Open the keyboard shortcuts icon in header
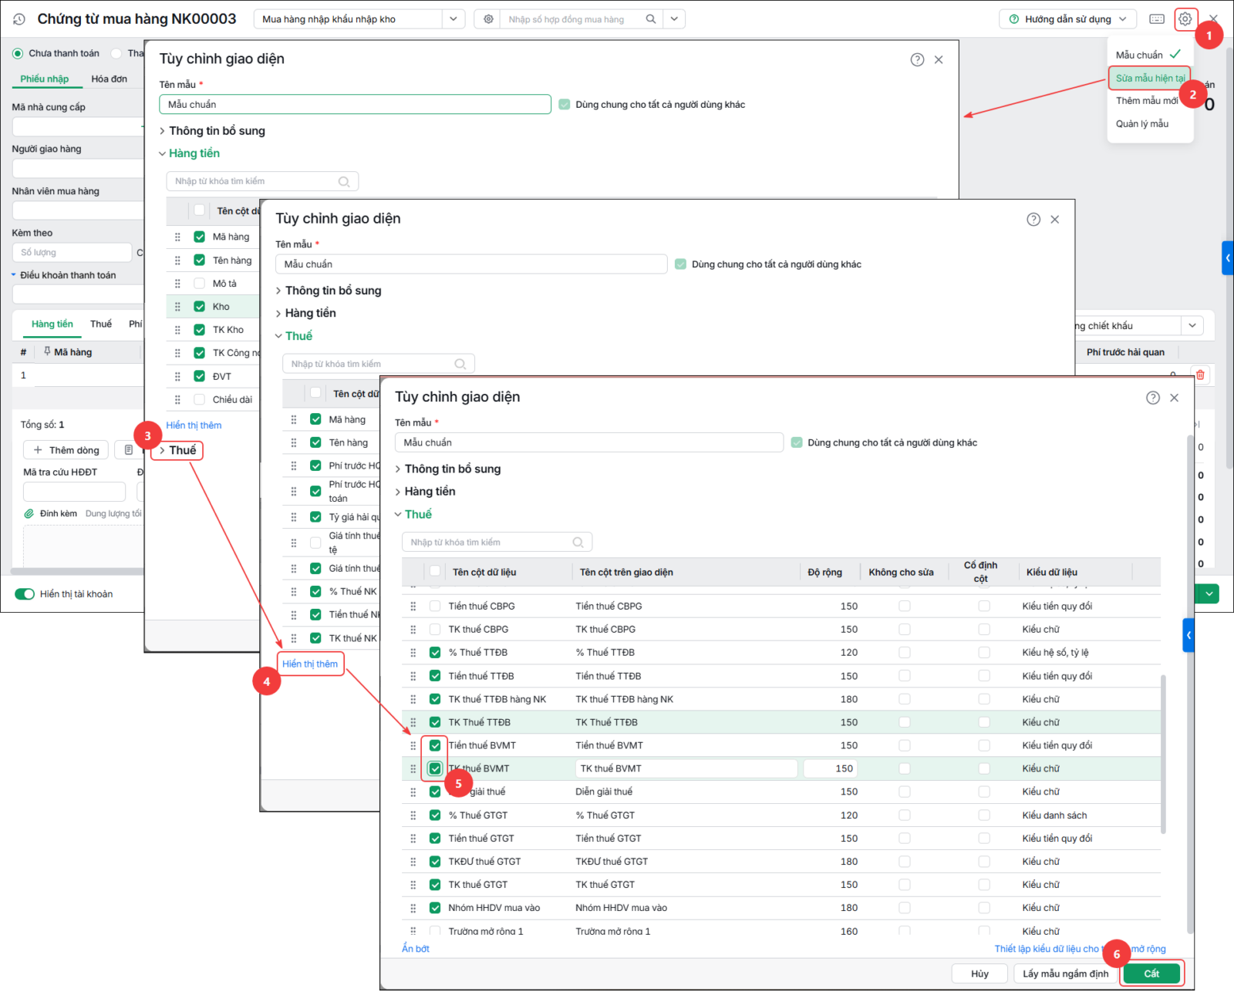The width and height of the screenshot is (1234, 995). pyautogui.click(x=1157, y=19)
